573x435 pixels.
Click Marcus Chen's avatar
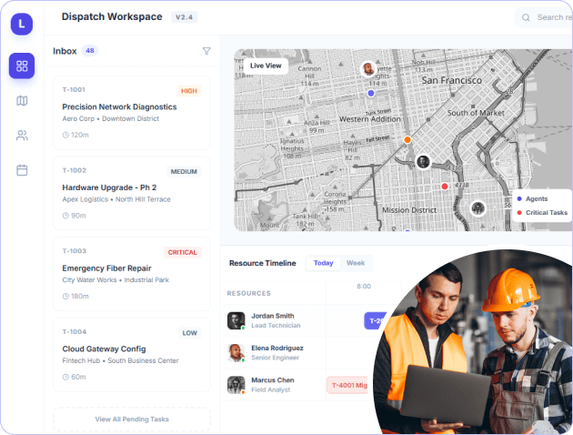pyautogui.click(x=236, y=385)
